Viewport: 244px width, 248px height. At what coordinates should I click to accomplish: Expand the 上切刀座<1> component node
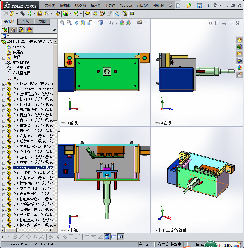point(4,95)
